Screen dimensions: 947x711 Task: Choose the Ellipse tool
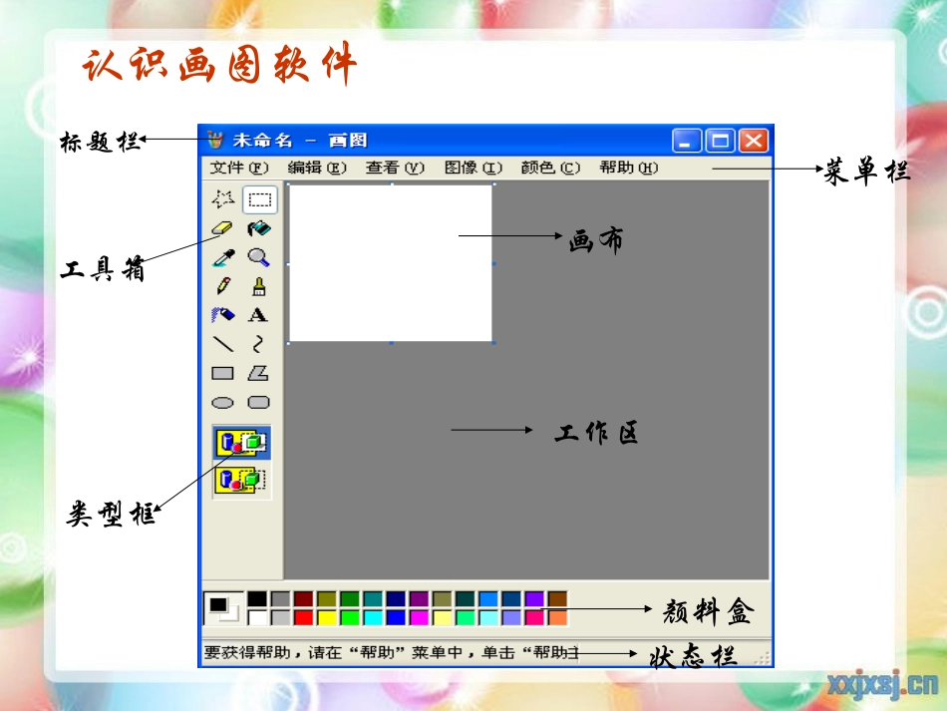(x=223, y=402)
